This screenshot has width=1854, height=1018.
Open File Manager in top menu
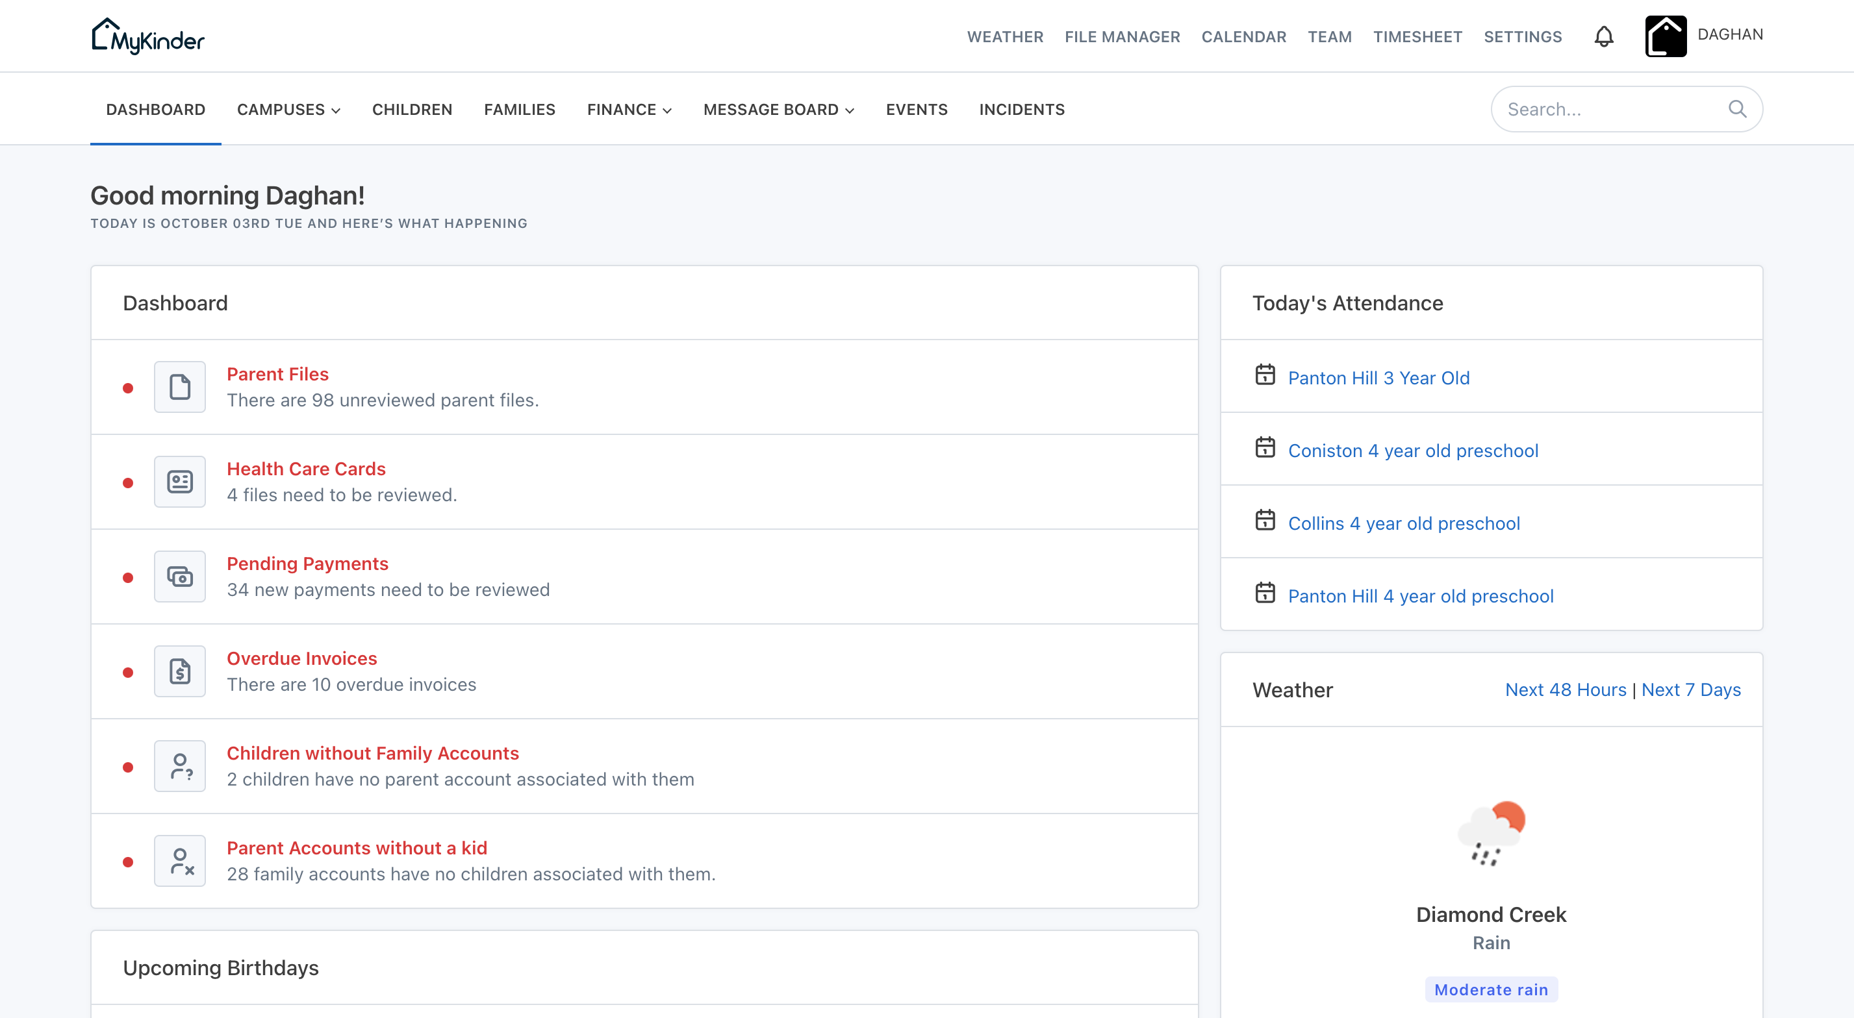[x=1122, y=37]
